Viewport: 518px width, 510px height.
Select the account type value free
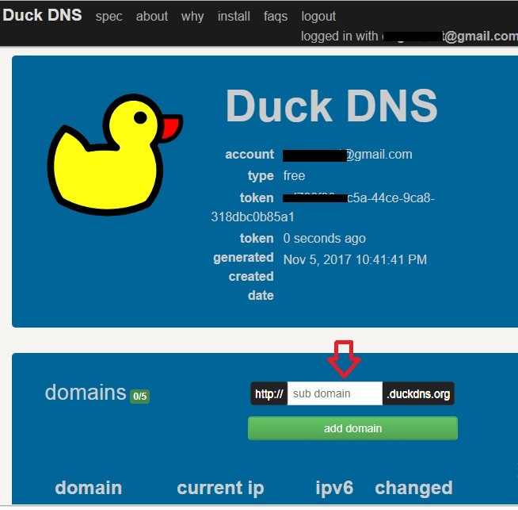pyautogui.click(x=294, y=175)
